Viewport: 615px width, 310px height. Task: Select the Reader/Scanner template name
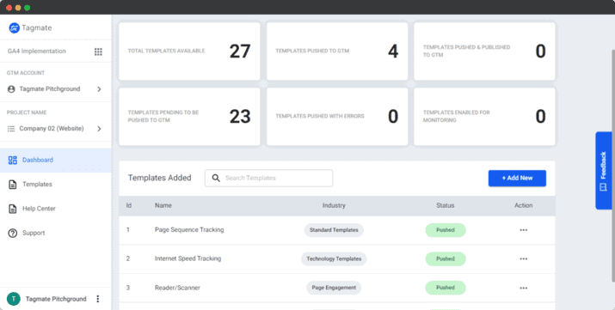pos(177,288)
